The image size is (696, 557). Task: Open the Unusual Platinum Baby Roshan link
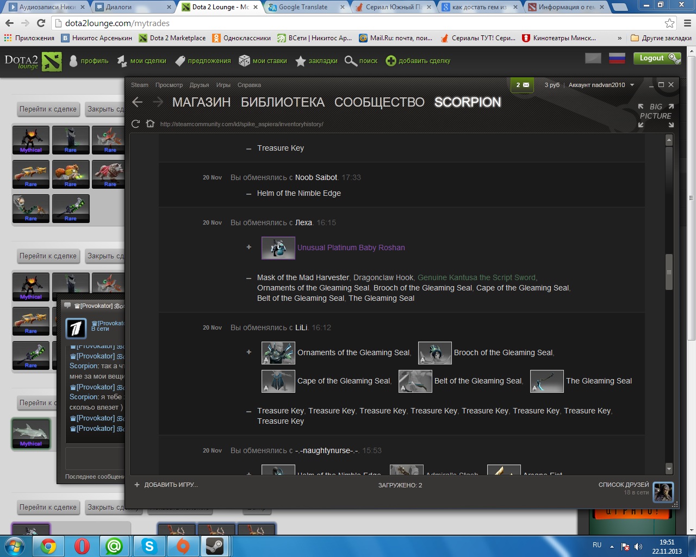[351, 247]
